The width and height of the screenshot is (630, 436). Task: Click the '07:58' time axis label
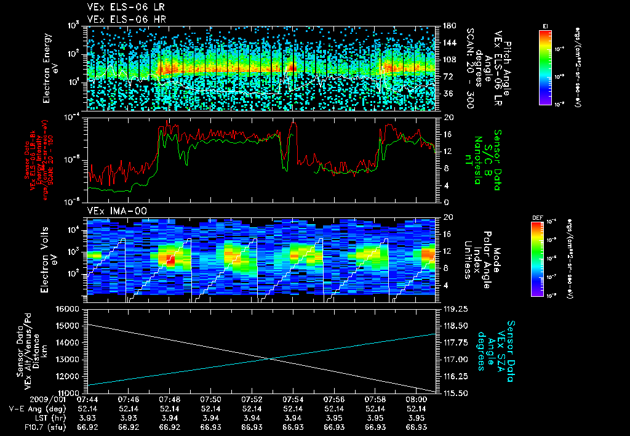coord(375,400)
